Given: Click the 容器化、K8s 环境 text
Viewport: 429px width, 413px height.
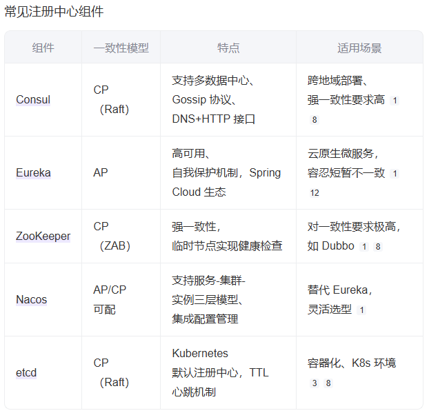Looking at the screenshot, I should pyautogui.click(x=352, y=363).
